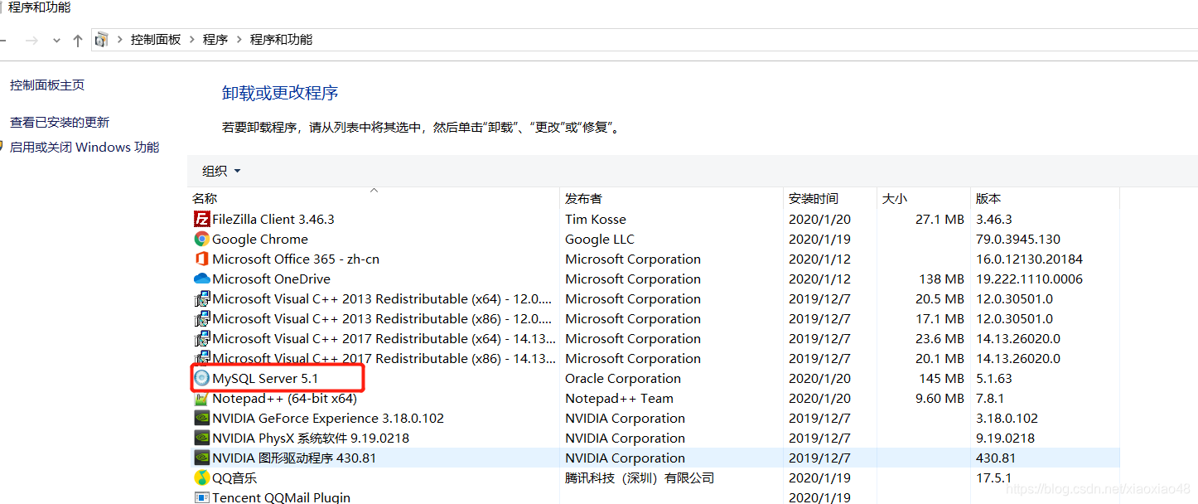Open 控制面板主页 link
This screenshot has height=504, width=1198.
click(x=47, y=85)
